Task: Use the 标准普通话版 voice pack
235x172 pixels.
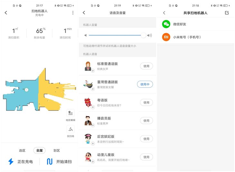Action: [x=146, y=66]
